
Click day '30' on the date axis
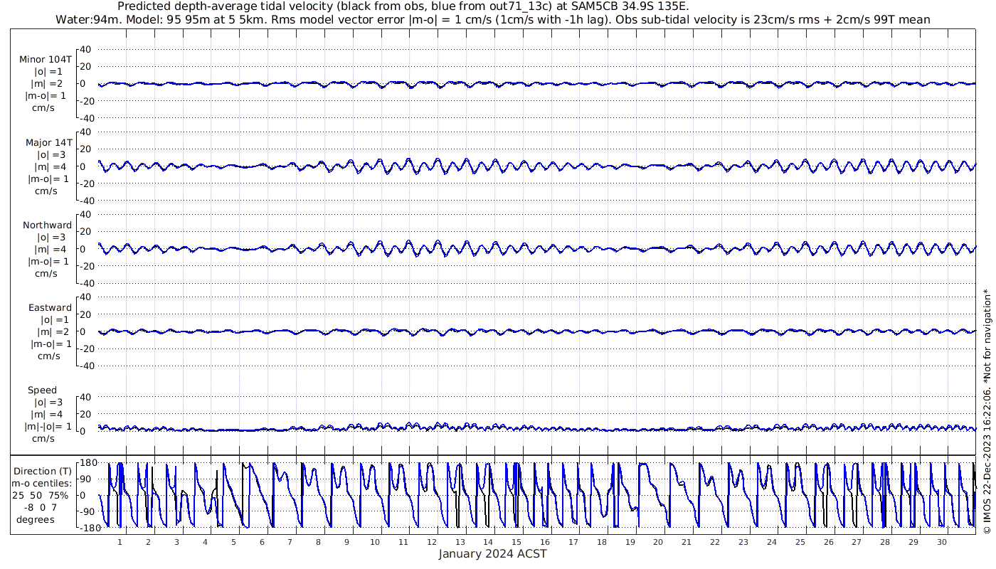coord(941,542)
